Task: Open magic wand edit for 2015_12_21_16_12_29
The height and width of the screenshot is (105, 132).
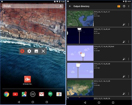Action: [124, 94]
